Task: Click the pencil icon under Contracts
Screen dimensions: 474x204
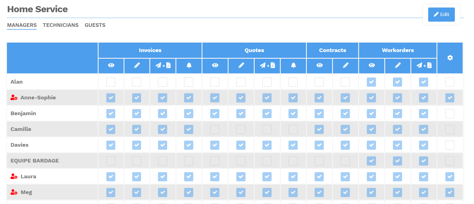Action: click(345, 66)
